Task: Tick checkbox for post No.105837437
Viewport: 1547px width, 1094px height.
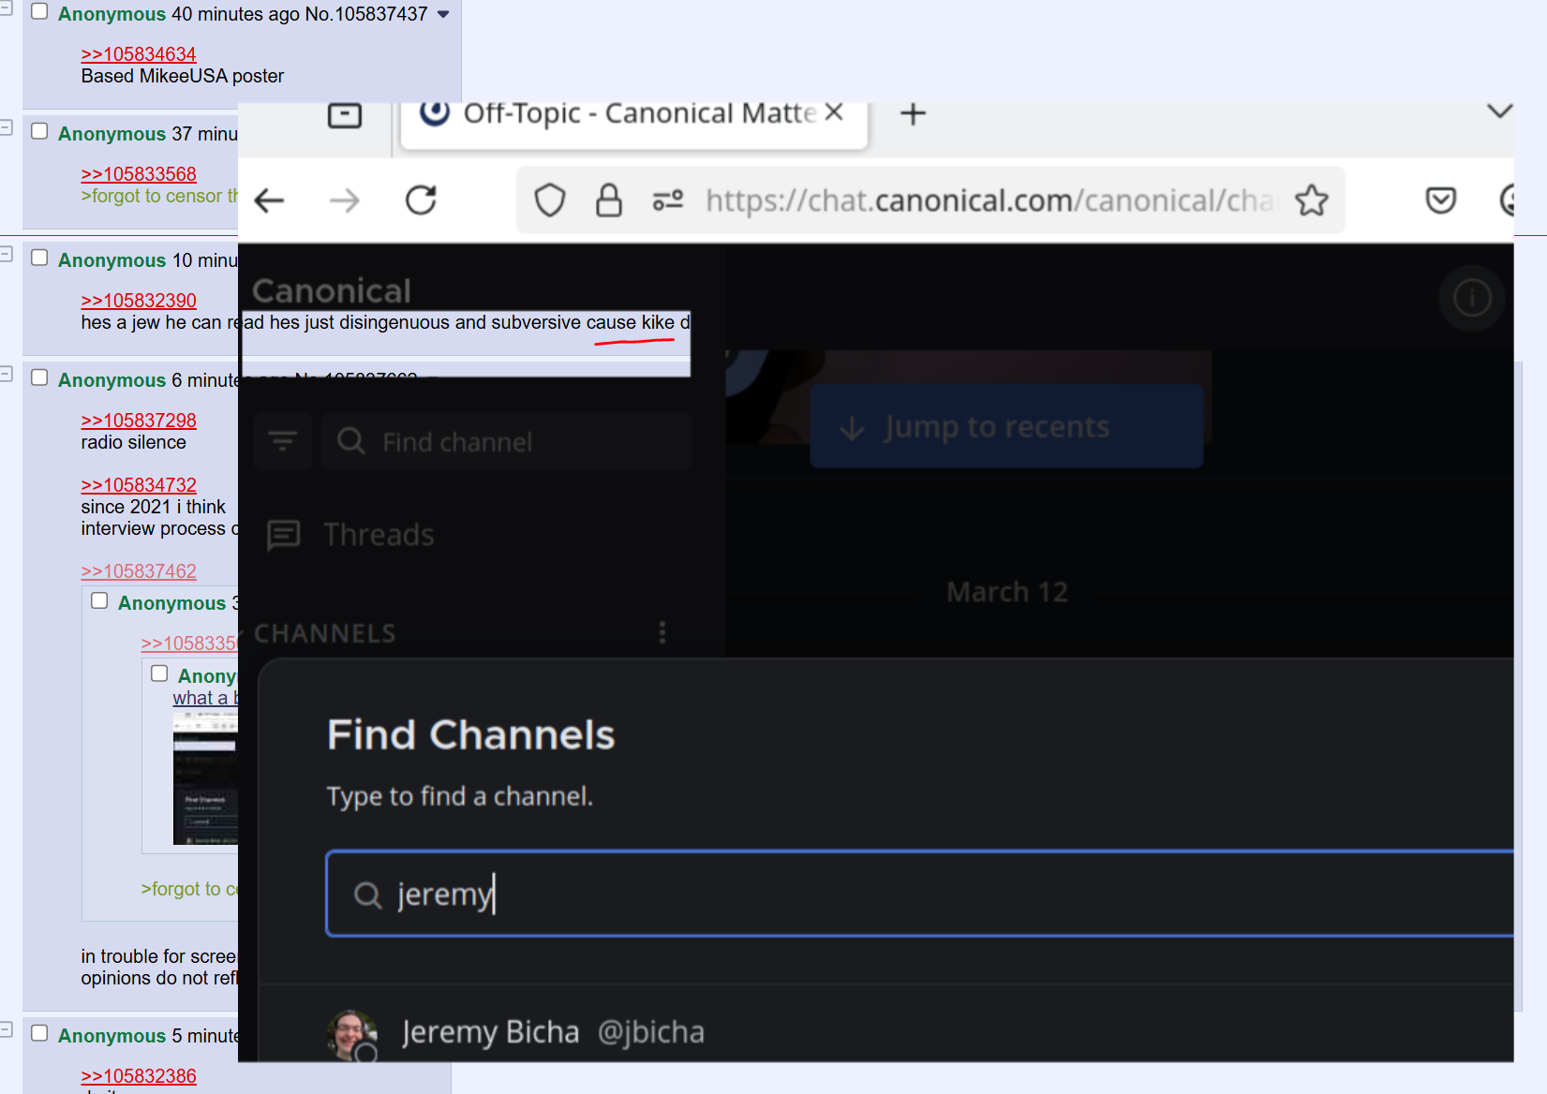Action: click(x=39, y=11)
